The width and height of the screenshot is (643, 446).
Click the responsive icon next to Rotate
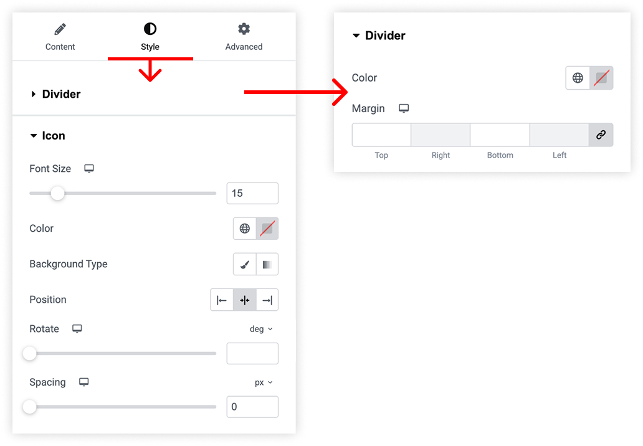[x=77, y=329]
